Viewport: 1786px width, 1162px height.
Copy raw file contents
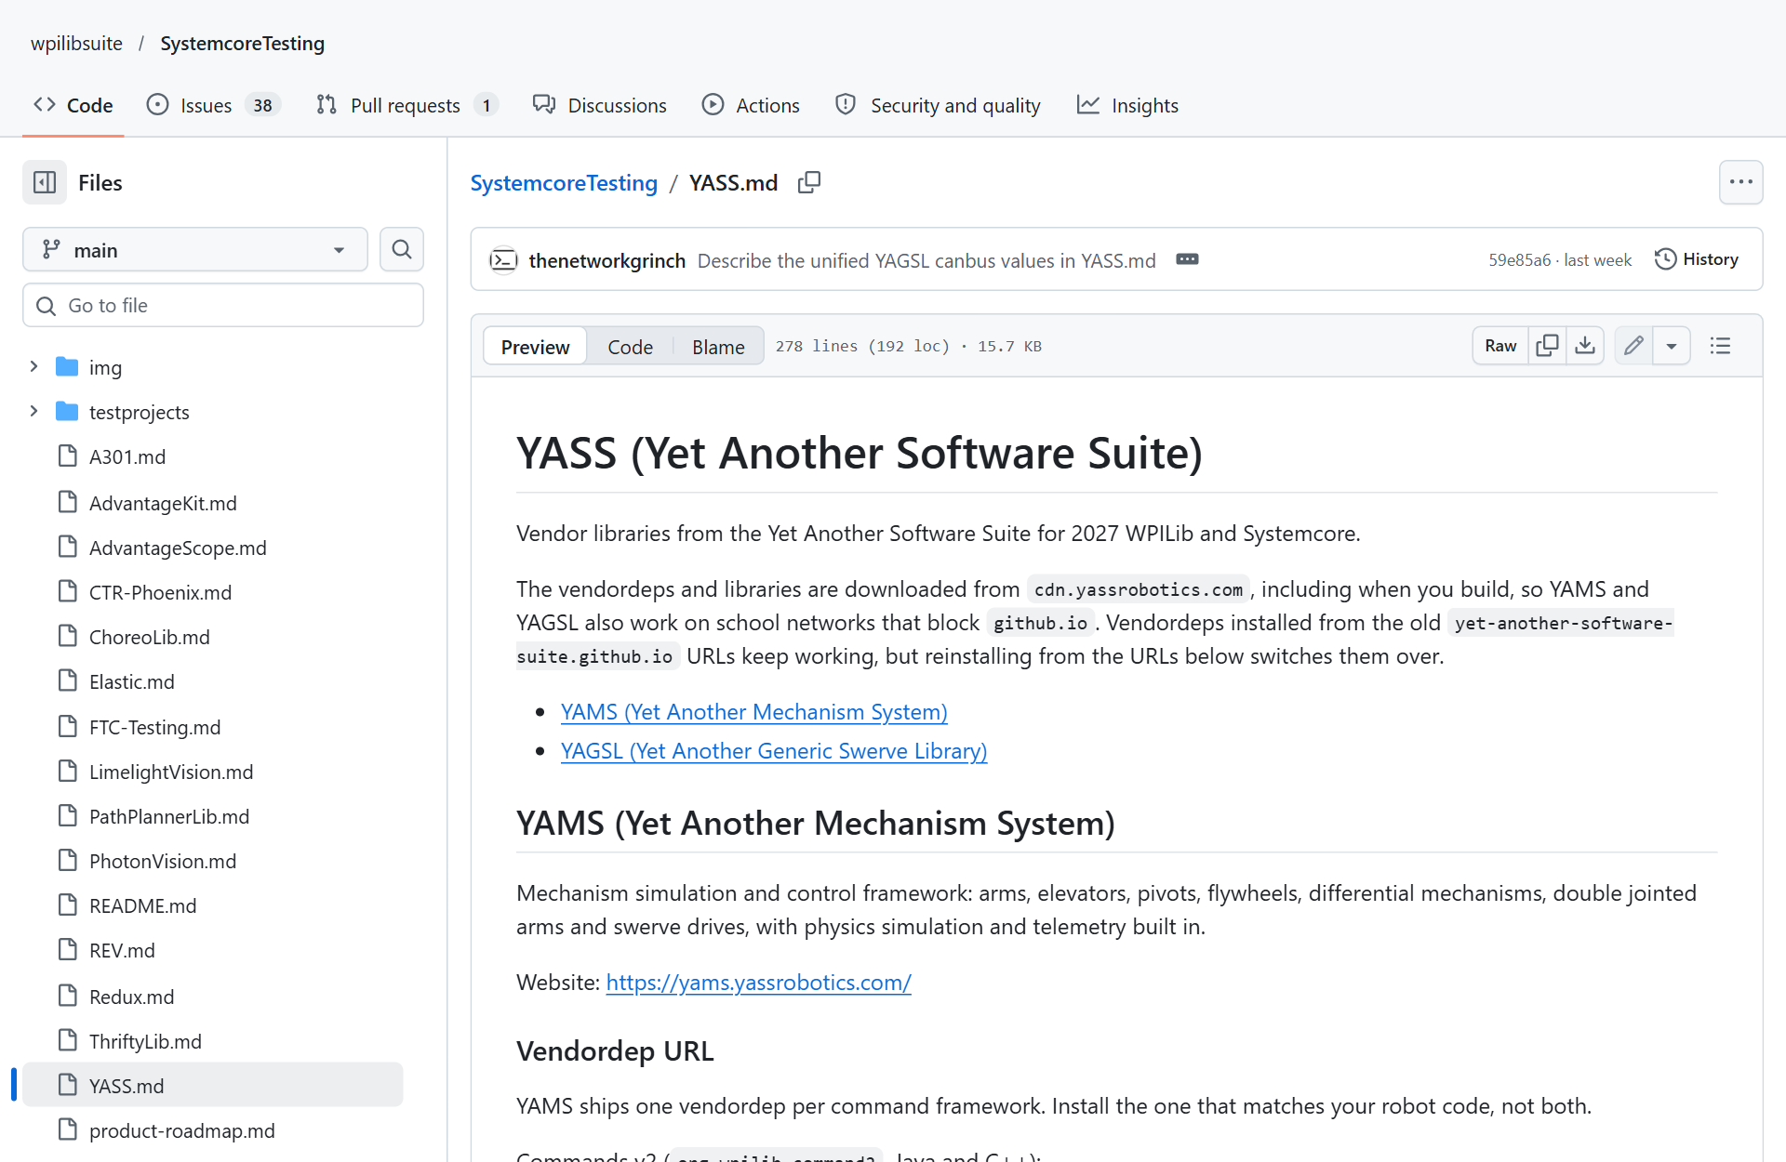(x=1548, y=346)
